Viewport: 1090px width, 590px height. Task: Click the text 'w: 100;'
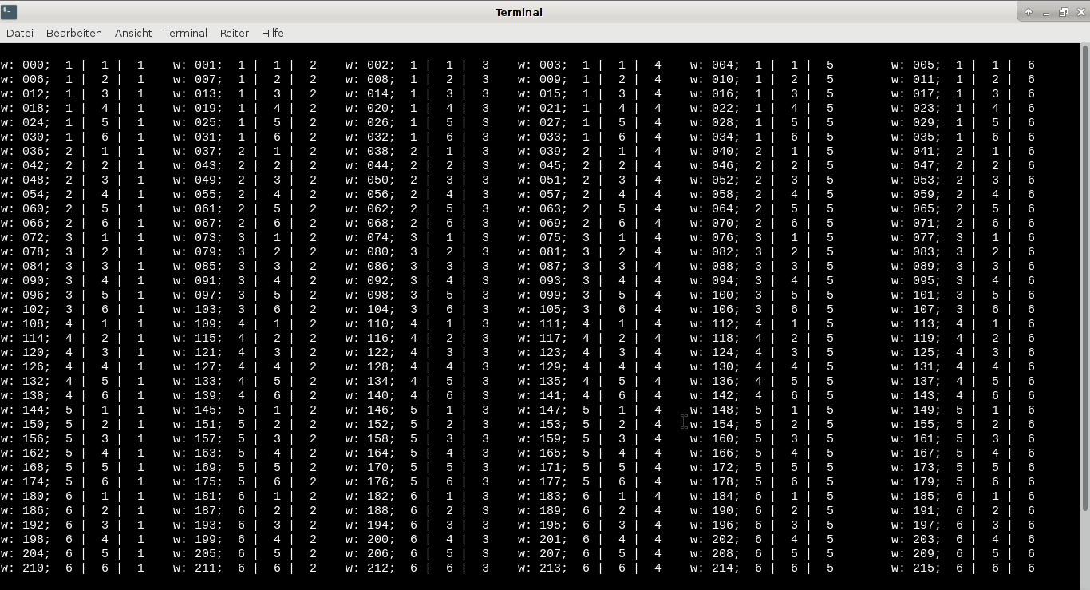click(x=714, y=295)
